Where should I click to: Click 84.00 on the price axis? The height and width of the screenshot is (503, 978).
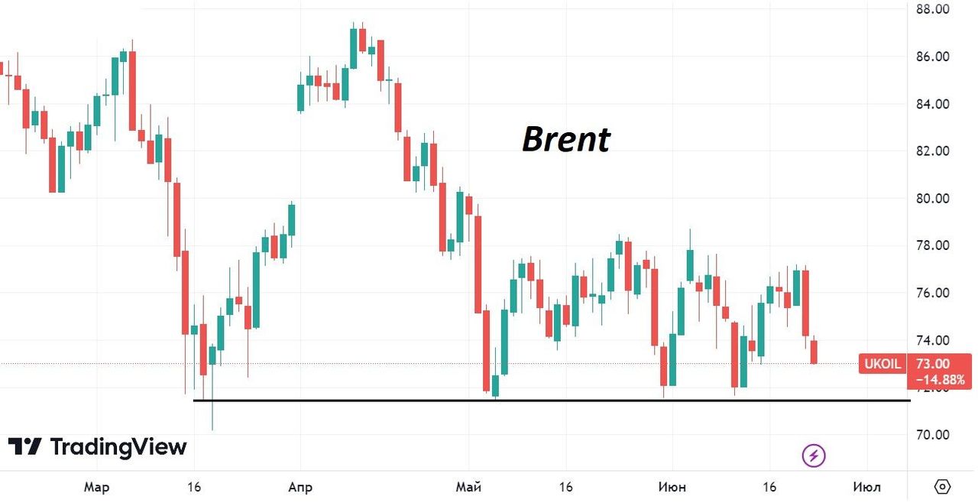pyautogui.click(x=933, y=104)
